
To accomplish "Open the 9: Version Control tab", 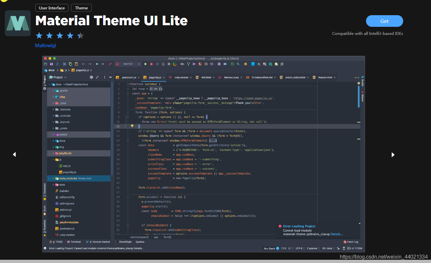I will [x=98, y=242].
